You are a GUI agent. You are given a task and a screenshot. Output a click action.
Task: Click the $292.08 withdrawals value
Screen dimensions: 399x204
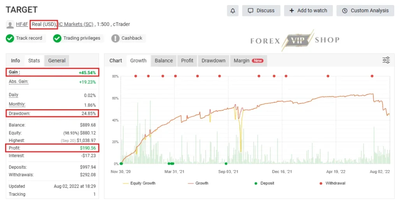point(88,175)
